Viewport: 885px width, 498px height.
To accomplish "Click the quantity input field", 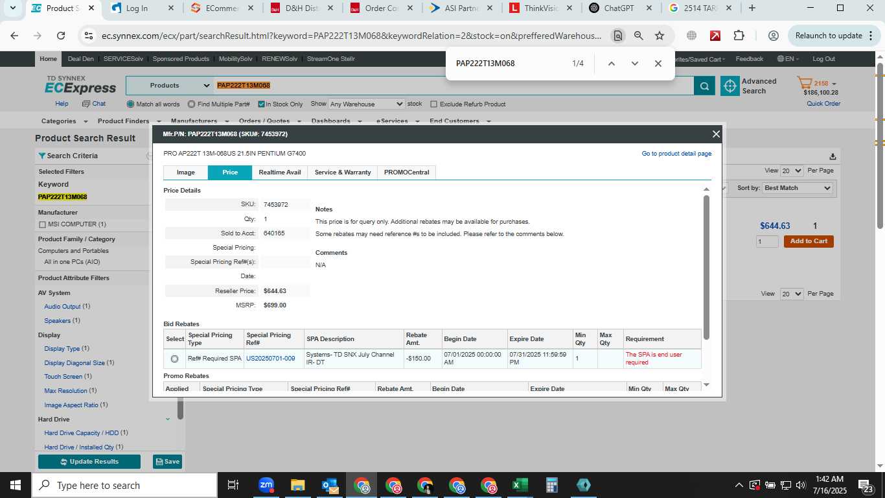I will (x=767, y=241).
